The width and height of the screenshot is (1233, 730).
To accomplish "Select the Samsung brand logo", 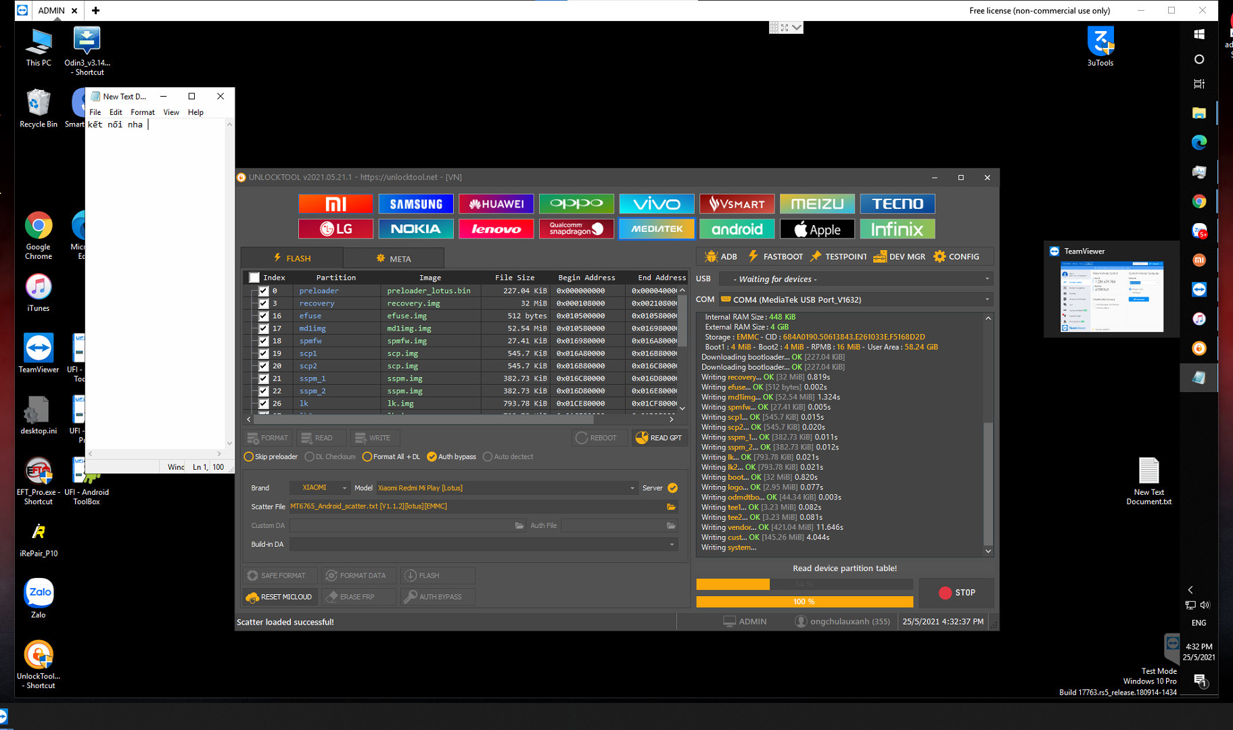I will [x=416, y=203].
